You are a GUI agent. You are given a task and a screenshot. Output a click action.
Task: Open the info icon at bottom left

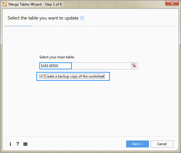click(10, 144)
